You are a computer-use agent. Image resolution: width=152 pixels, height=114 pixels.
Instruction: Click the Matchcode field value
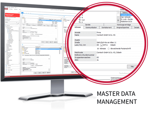(x=109, y=53)
